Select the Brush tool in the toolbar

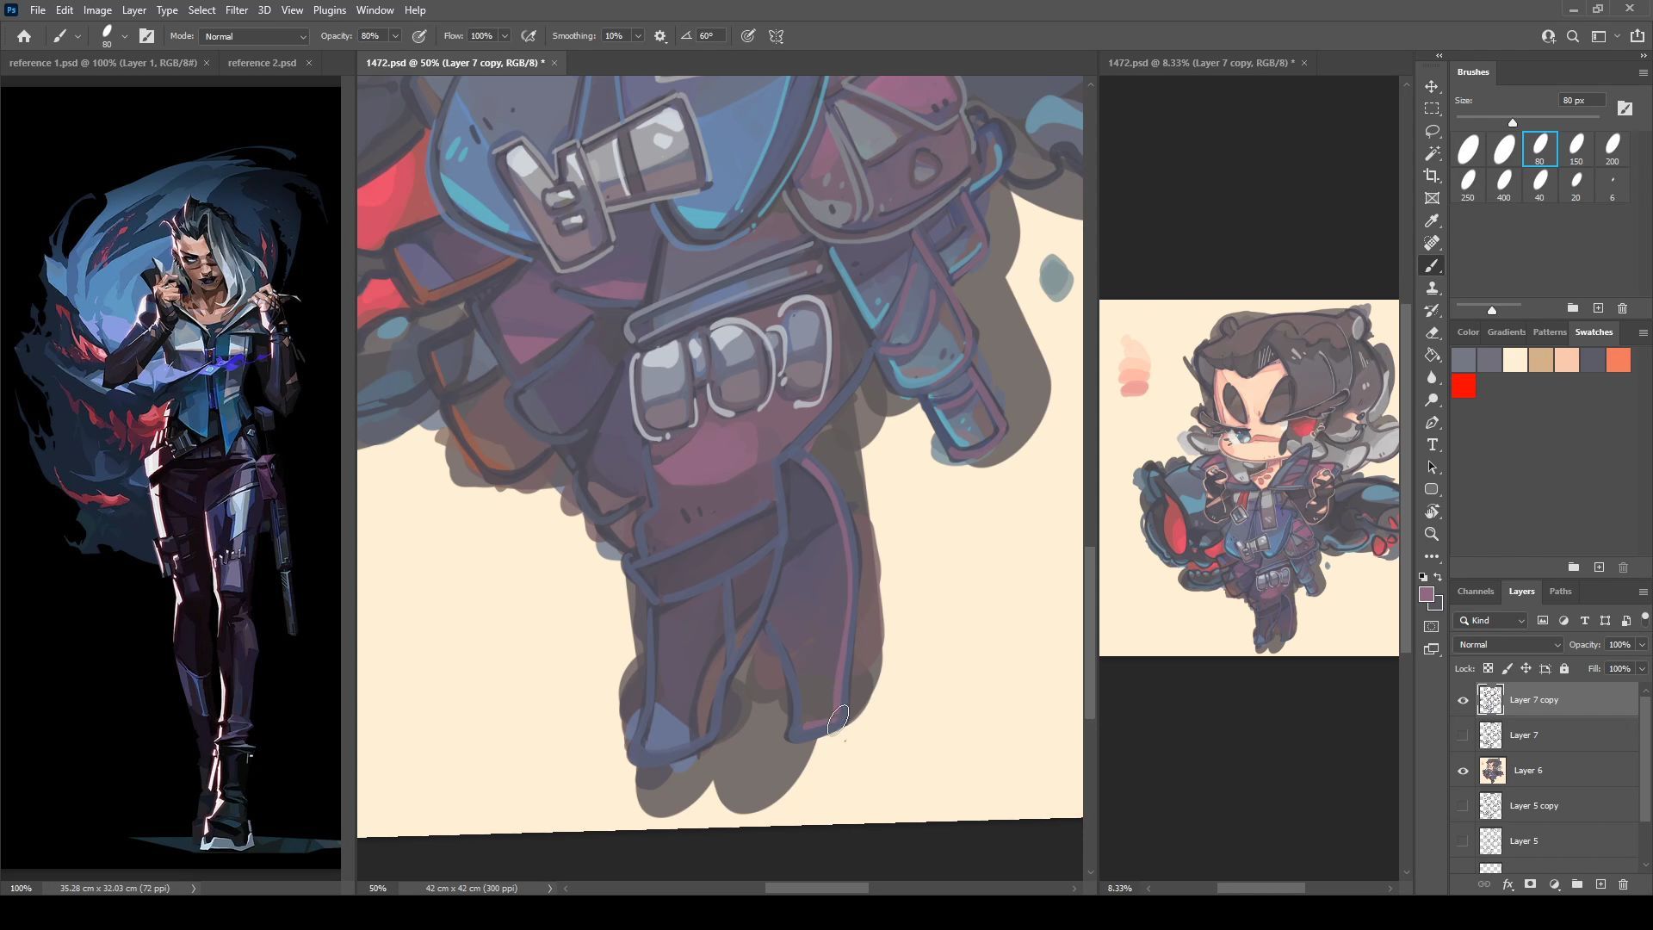pyautogui.click(x=1432, y=266)
